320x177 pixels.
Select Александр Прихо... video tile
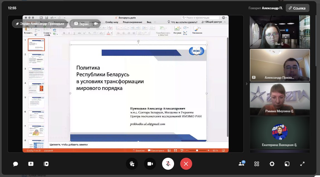280,65
